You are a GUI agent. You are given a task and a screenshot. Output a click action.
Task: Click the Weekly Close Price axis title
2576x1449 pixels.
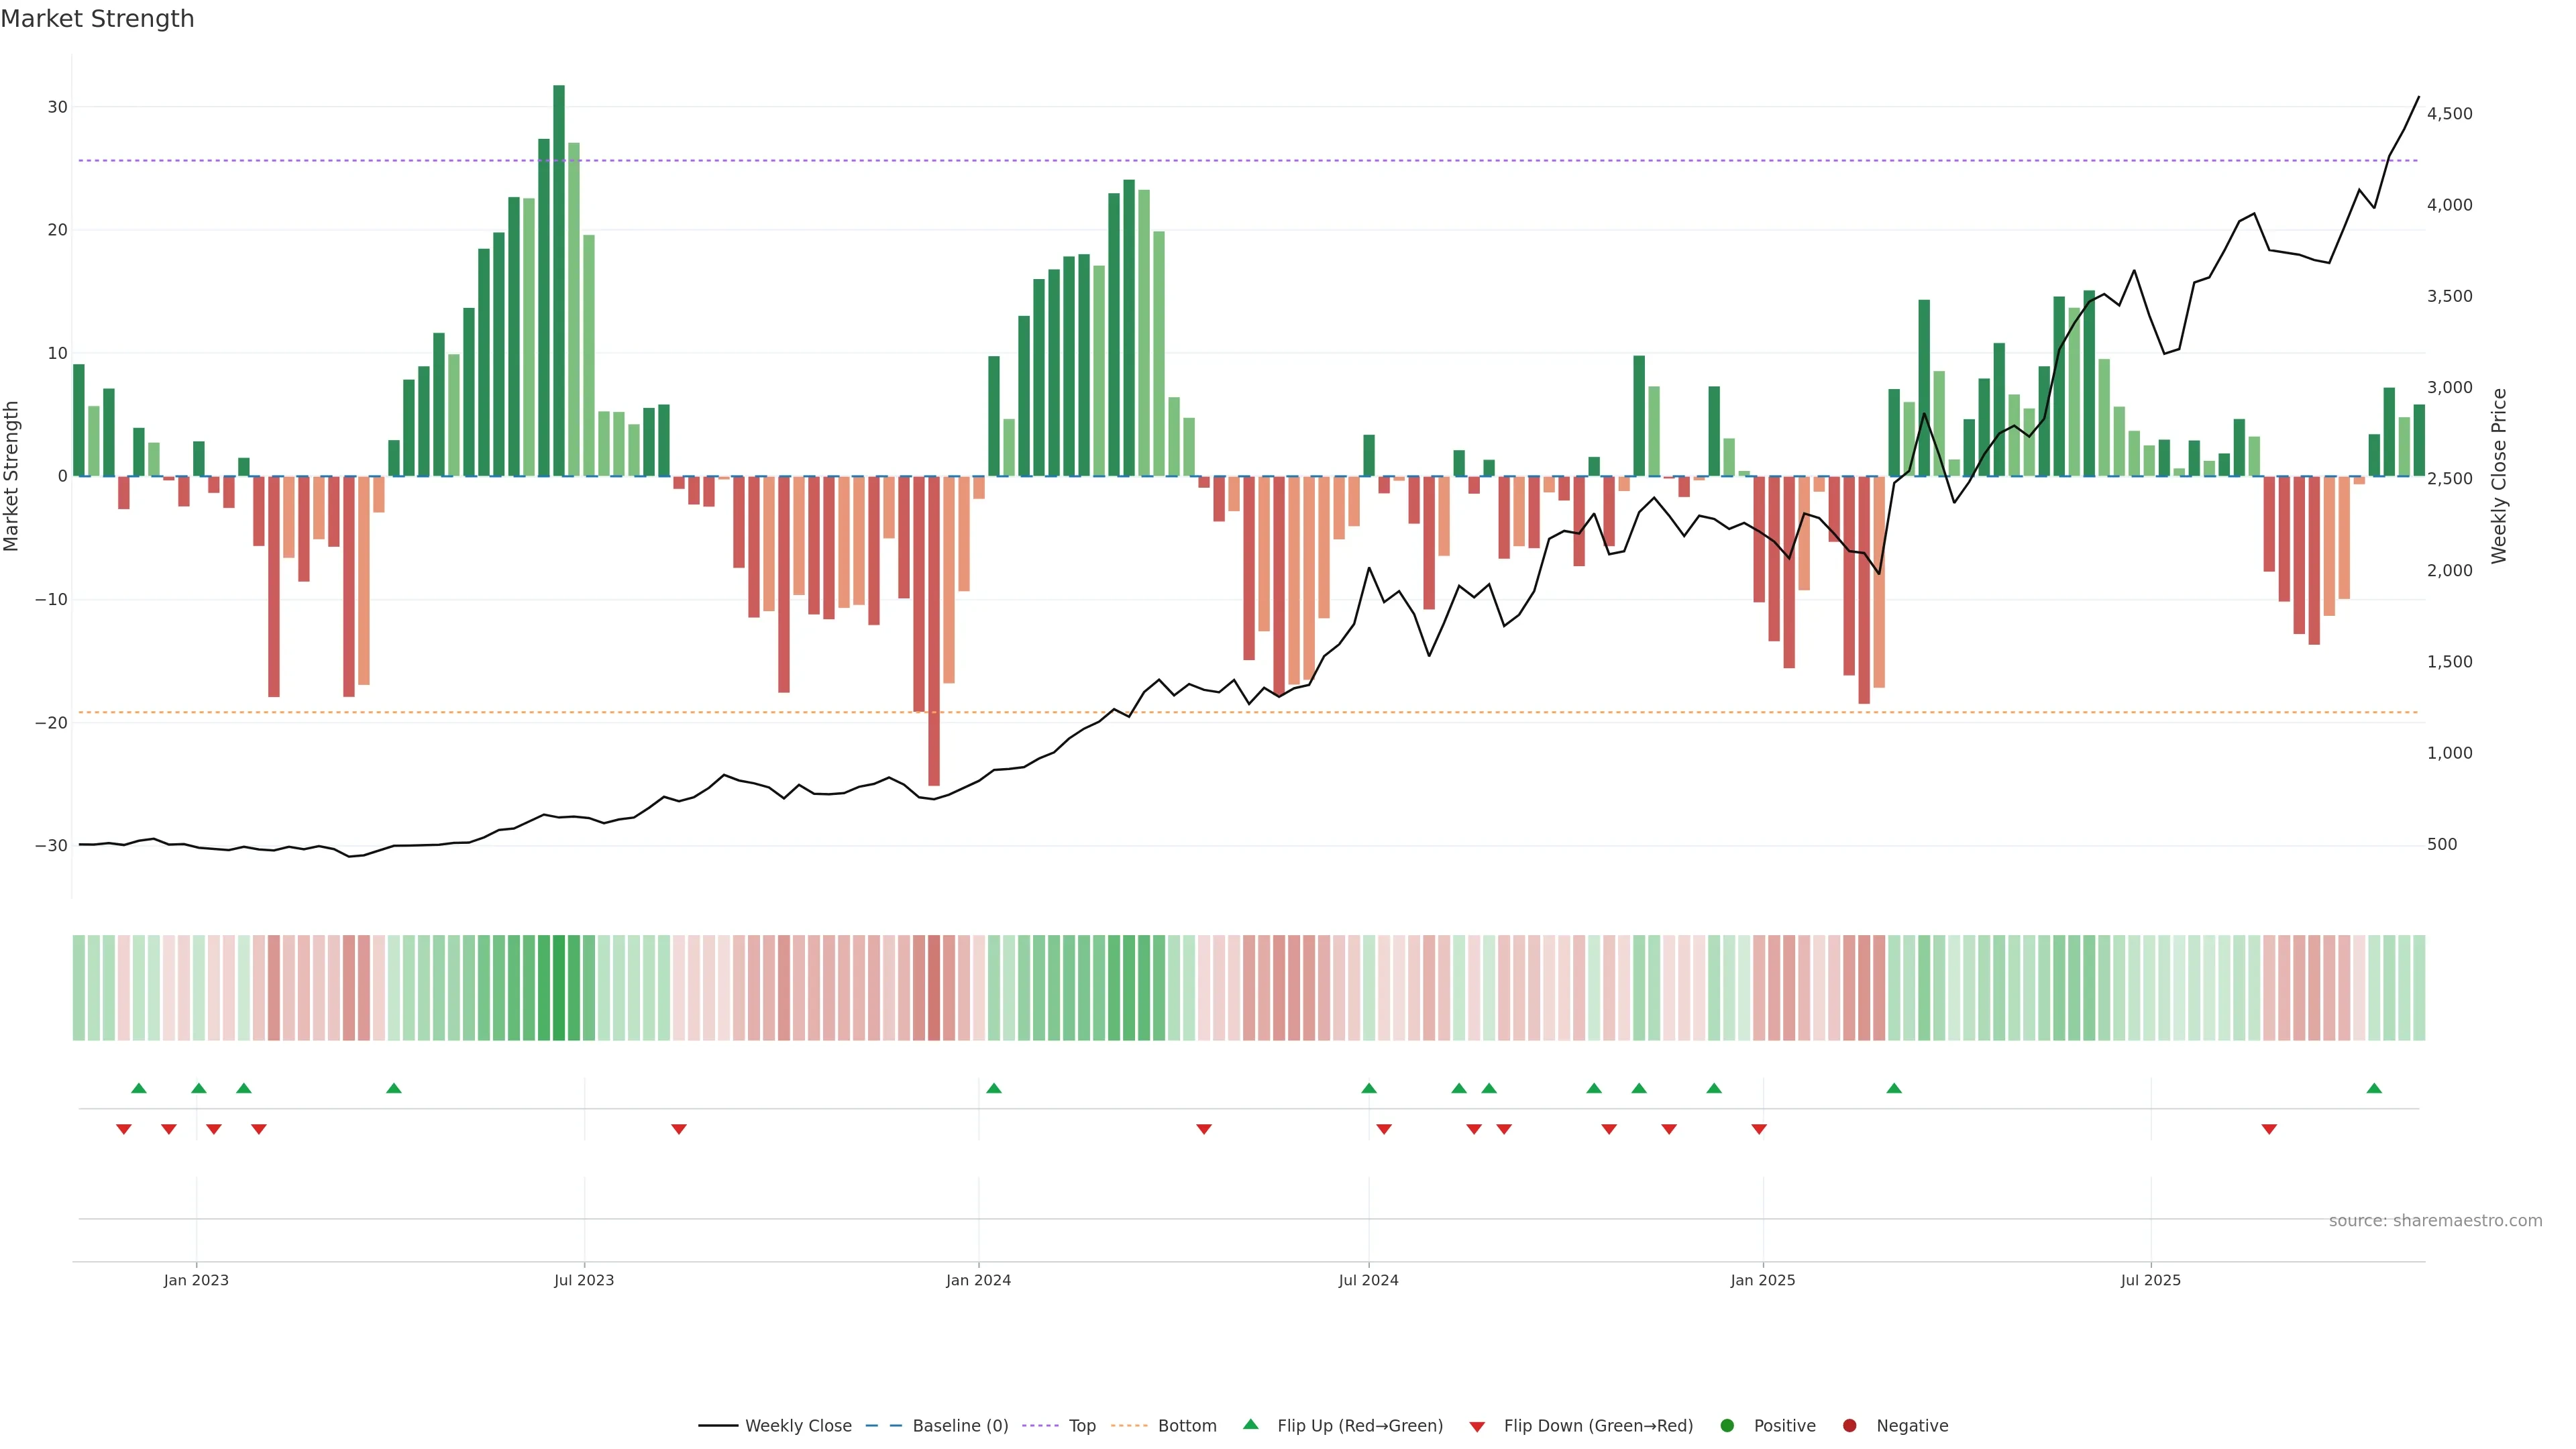(x=2499, y=476)
